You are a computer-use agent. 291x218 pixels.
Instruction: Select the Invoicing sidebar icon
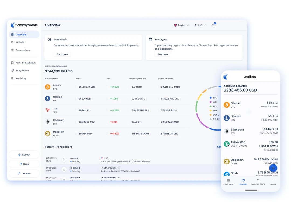(x=12, y=78)
